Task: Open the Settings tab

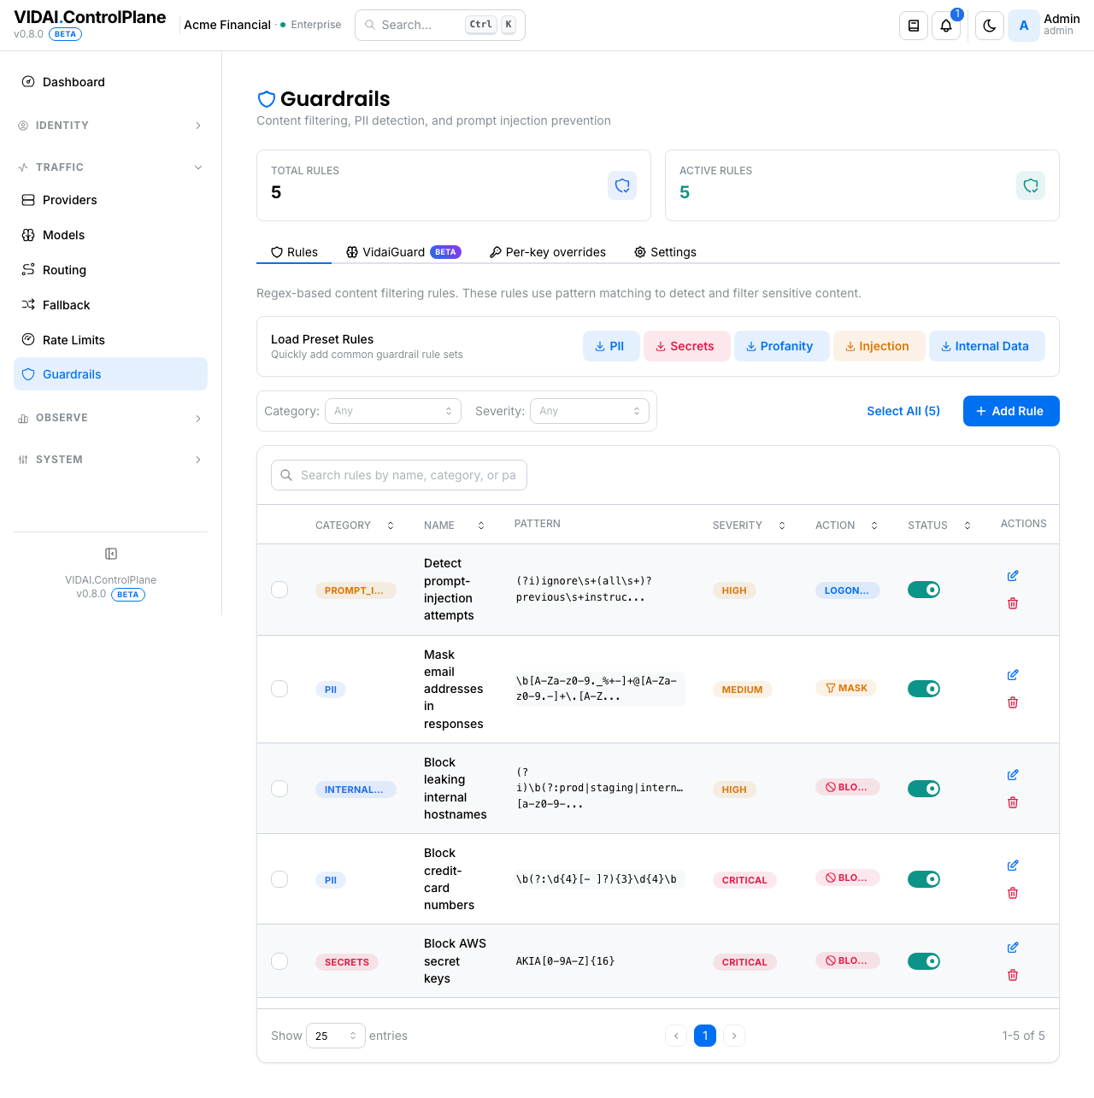Action: (665, 252)
